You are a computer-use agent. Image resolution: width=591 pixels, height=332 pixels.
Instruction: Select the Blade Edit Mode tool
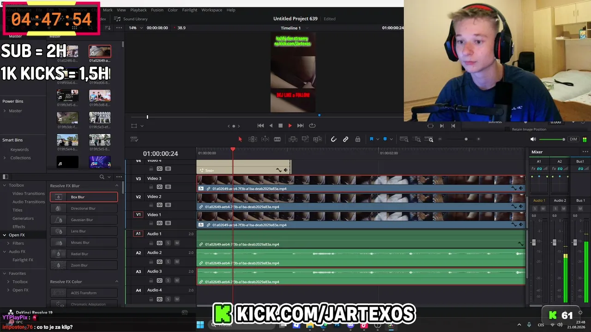click(x=277, y=139)
